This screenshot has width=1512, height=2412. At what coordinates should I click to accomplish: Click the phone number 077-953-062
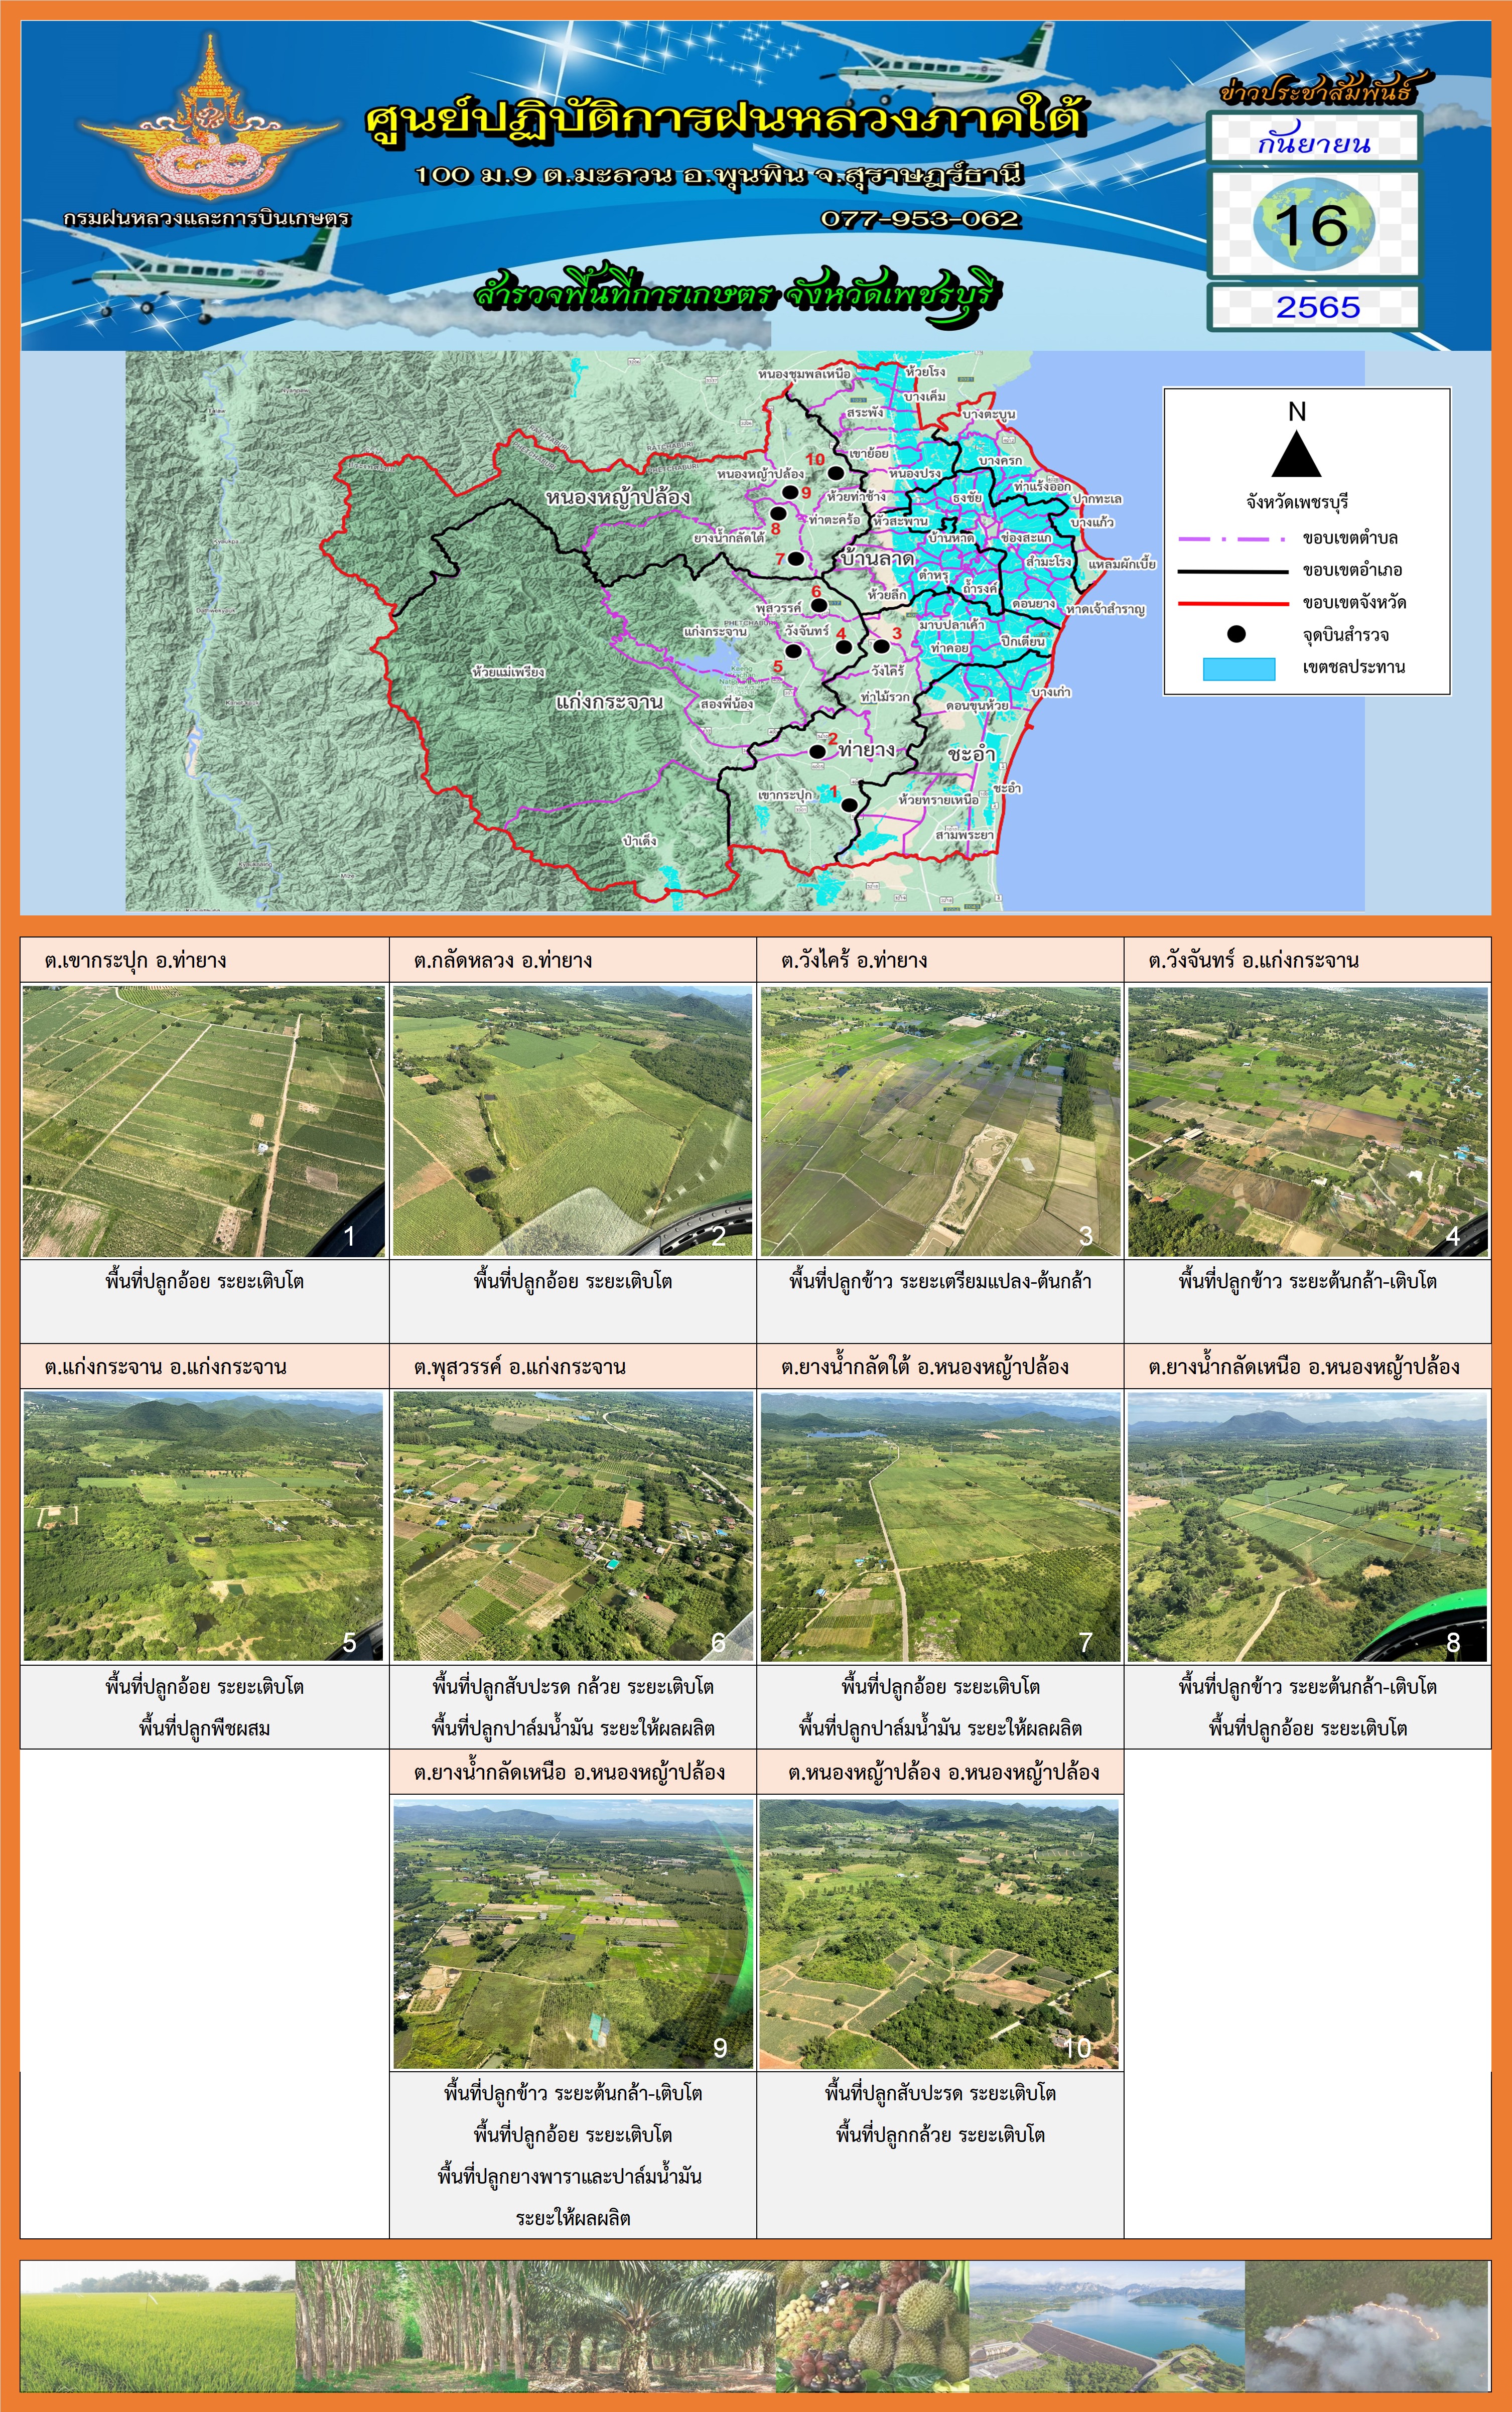pos(920,219)
